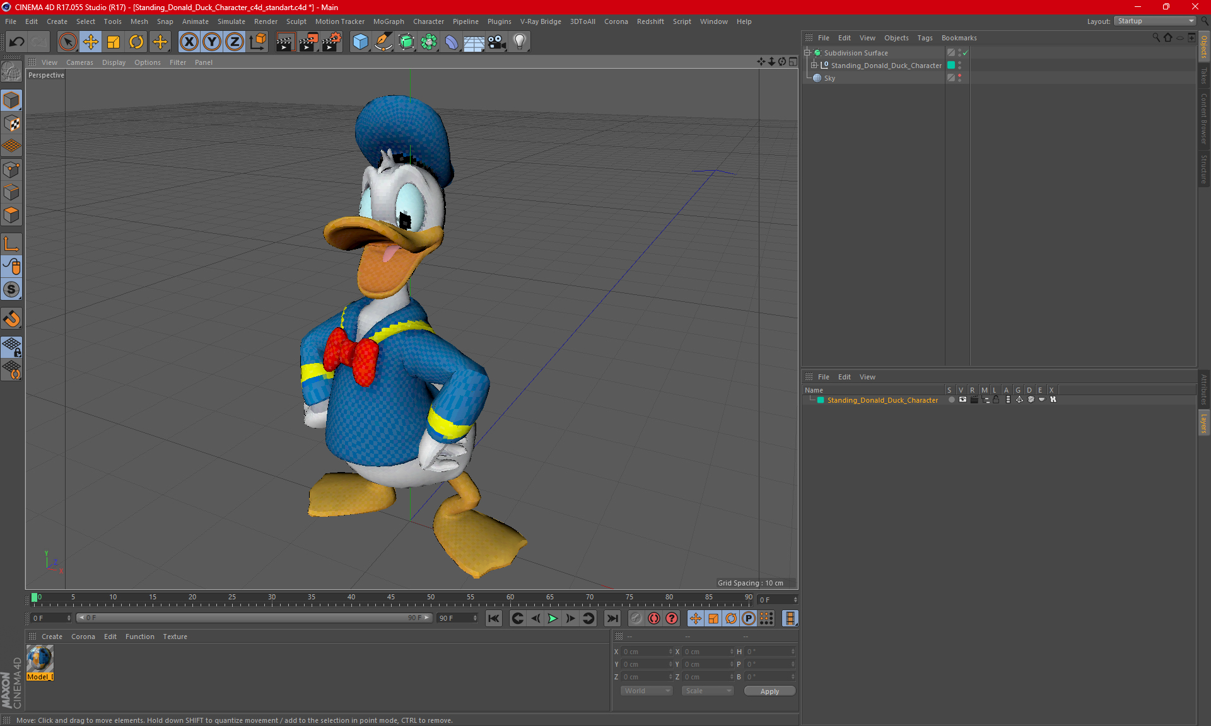Render active view clapperboard icon

click(x=285, y=42)
